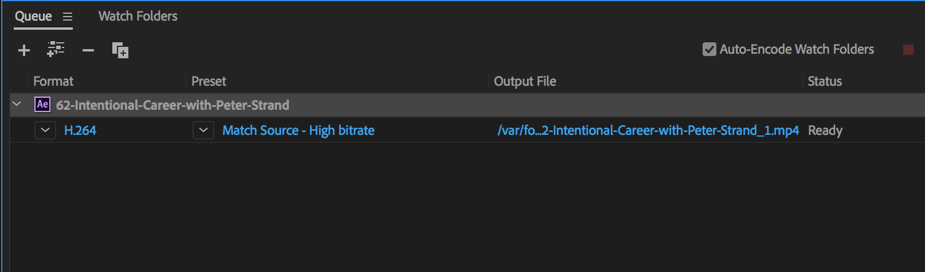The image size is (925, 272).
Task: Click the output file path link
Action: tap(648, 130)
